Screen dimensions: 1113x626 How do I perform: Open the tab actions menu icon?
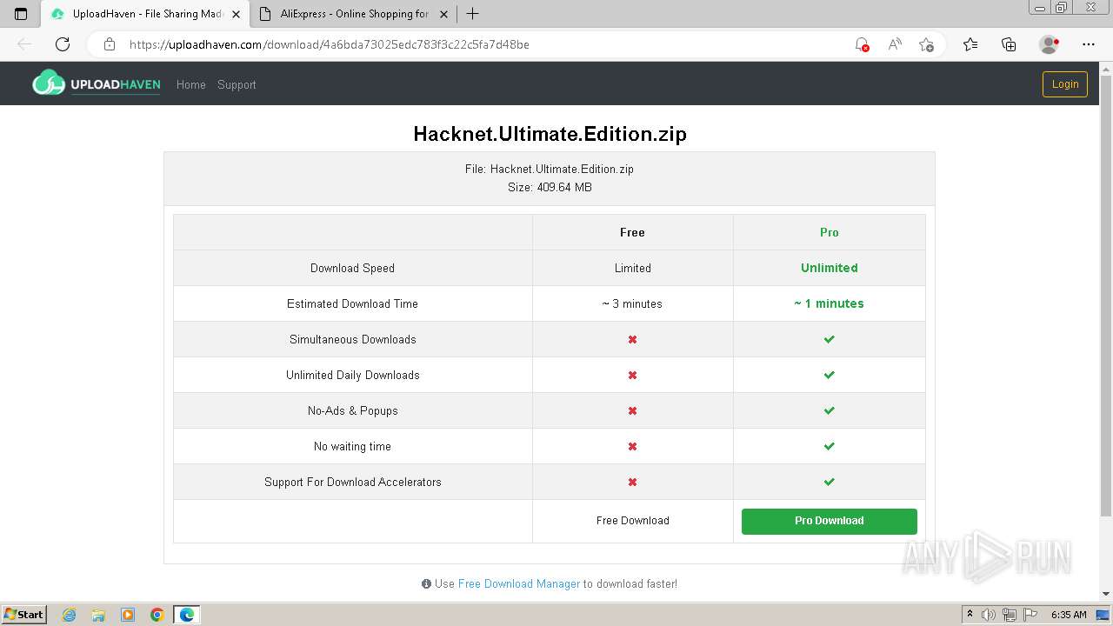21,14
